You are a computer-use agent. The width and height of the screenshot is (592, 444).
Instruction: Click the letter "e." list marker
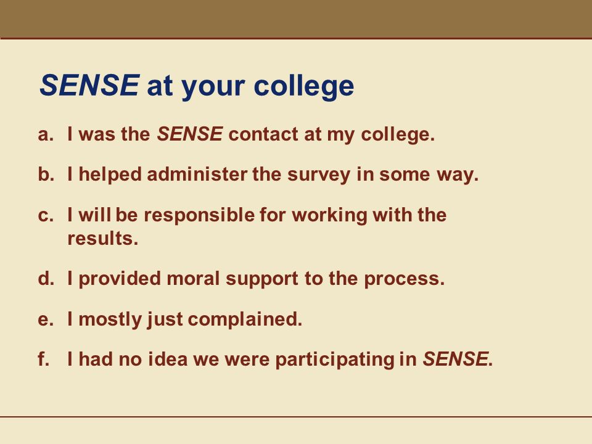tap(46, 320)
